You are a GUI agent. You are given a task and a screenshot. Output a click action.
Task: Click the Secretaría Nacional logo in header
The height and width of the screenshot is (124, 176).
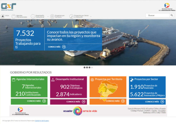[x=167, y=7]
